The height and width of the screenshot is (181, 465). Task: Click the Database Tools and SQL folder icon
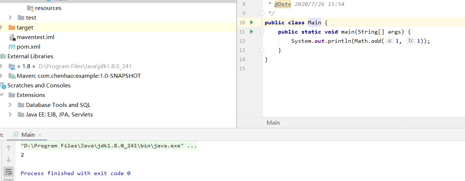pos(21,105)
